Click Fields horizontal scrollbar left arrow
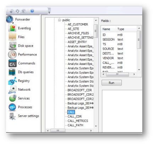 pos(103,74)
